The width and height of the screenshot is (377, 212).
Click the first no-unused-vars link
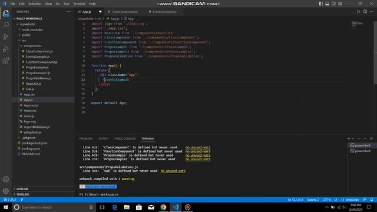pos(198,147)
